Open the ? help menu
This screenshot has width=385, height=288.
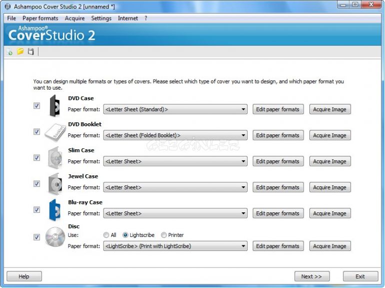pyautogui.click(x=146, y=18)
